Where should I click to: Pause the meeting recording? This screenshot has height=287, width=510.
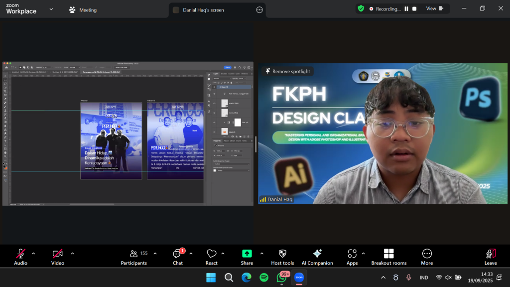[406, 8]
